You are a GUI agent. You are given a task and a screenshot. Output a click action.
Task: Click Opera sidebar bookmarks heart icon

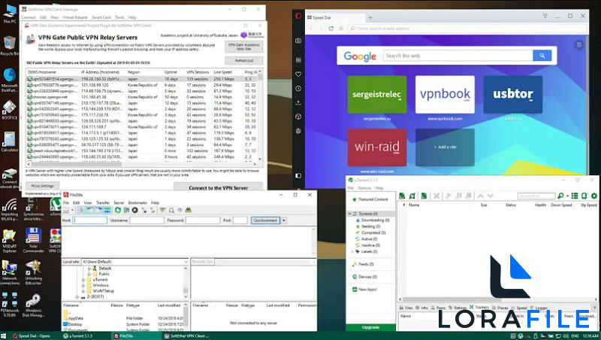298,74
